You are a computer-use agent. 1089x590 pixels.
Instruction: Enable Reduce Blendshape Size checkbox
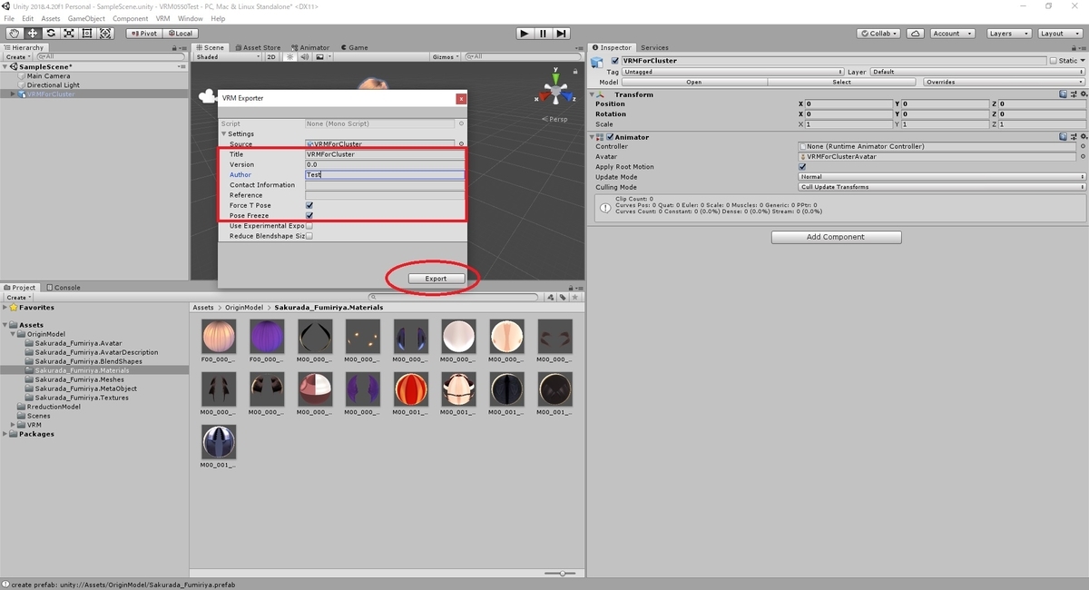[309, 235]
